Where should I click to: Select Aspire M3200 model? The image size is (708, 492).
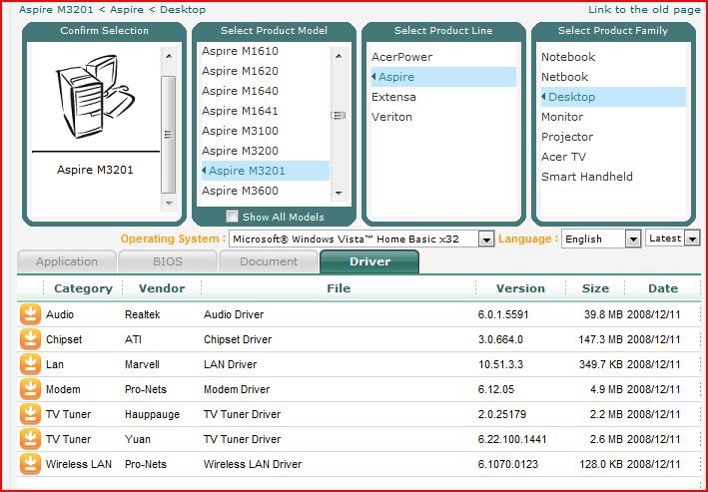(240, 151)
